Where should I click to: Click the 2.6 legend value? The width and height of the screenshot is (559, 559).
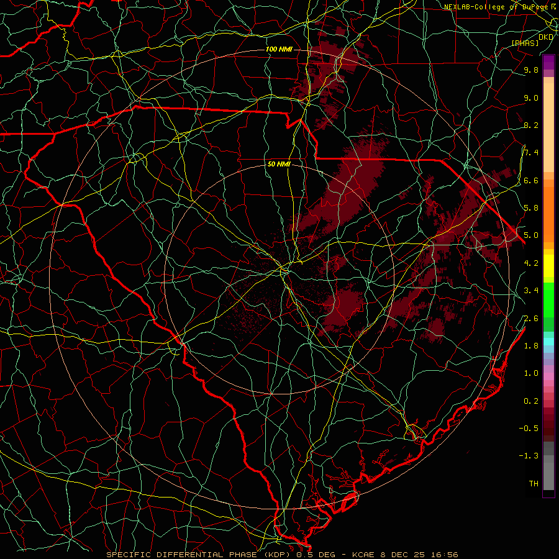531,319
